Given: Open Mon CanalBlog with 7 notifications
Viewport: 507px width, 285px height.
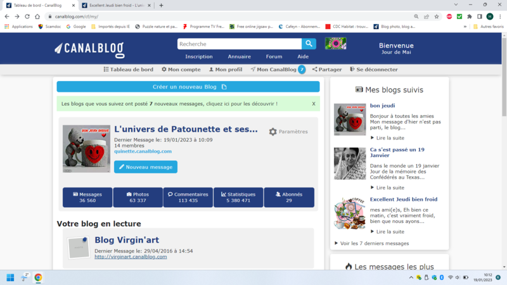Looking at the screenshot, I should click(278, 70).
